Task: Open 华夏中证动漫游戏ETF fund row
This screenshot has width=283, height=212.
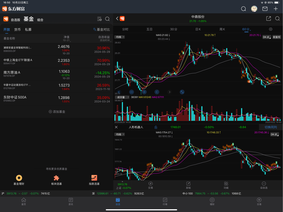Action: pos(57,87)
